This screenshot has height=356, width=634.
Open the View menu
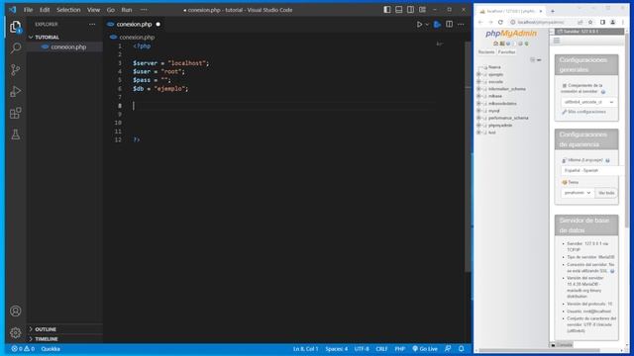coord(93,10)
